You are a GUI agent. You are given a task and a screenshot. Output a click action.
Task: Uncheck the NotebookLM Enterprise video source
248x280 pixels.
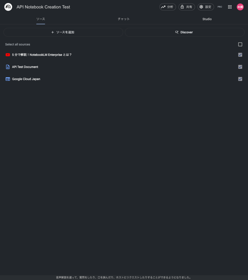240,55
